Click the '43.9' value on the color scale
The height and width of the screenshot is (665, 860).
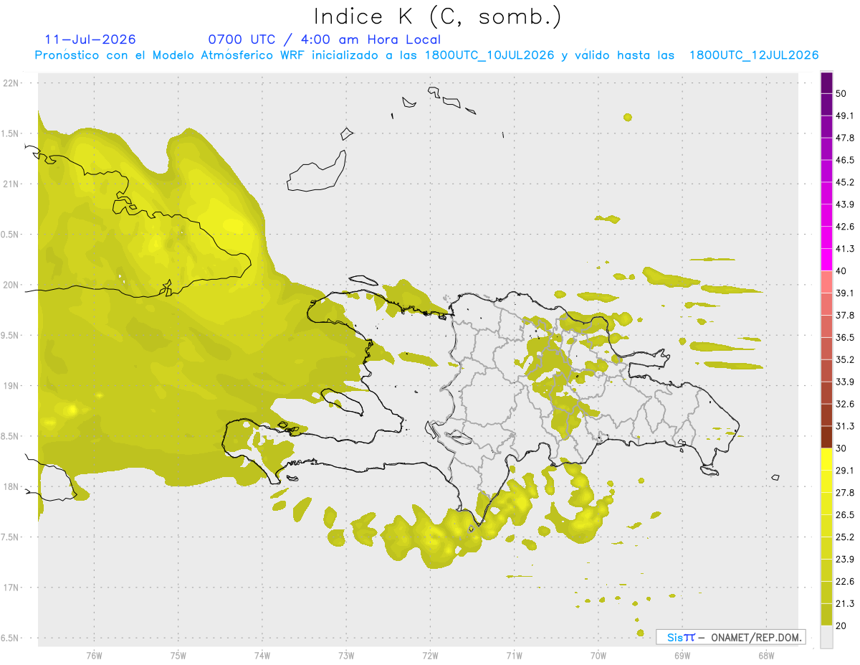pyautogui.click(x=845, y=204)
